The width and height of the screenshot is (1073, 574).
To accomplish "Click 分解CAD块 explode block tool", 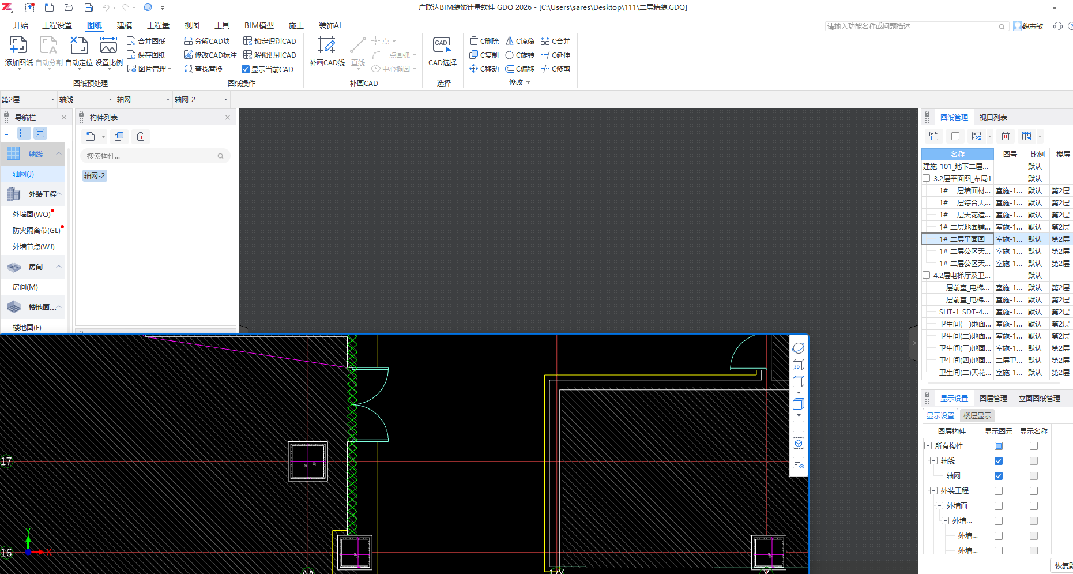I will (x=207, y=41).
